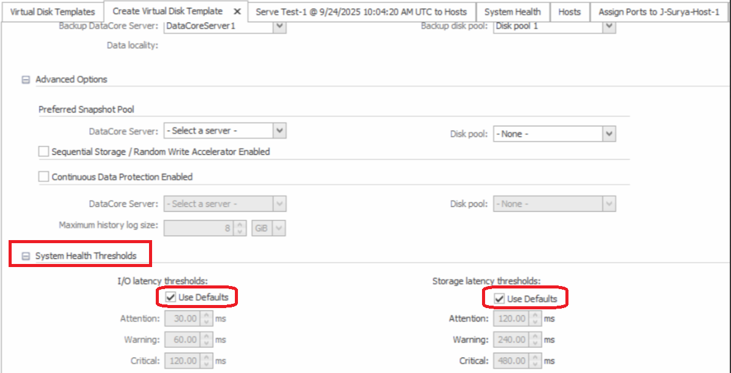Click the I/O latency Warning stepper arrows
This screenshot has width=731, height=373.
point(207,339)
